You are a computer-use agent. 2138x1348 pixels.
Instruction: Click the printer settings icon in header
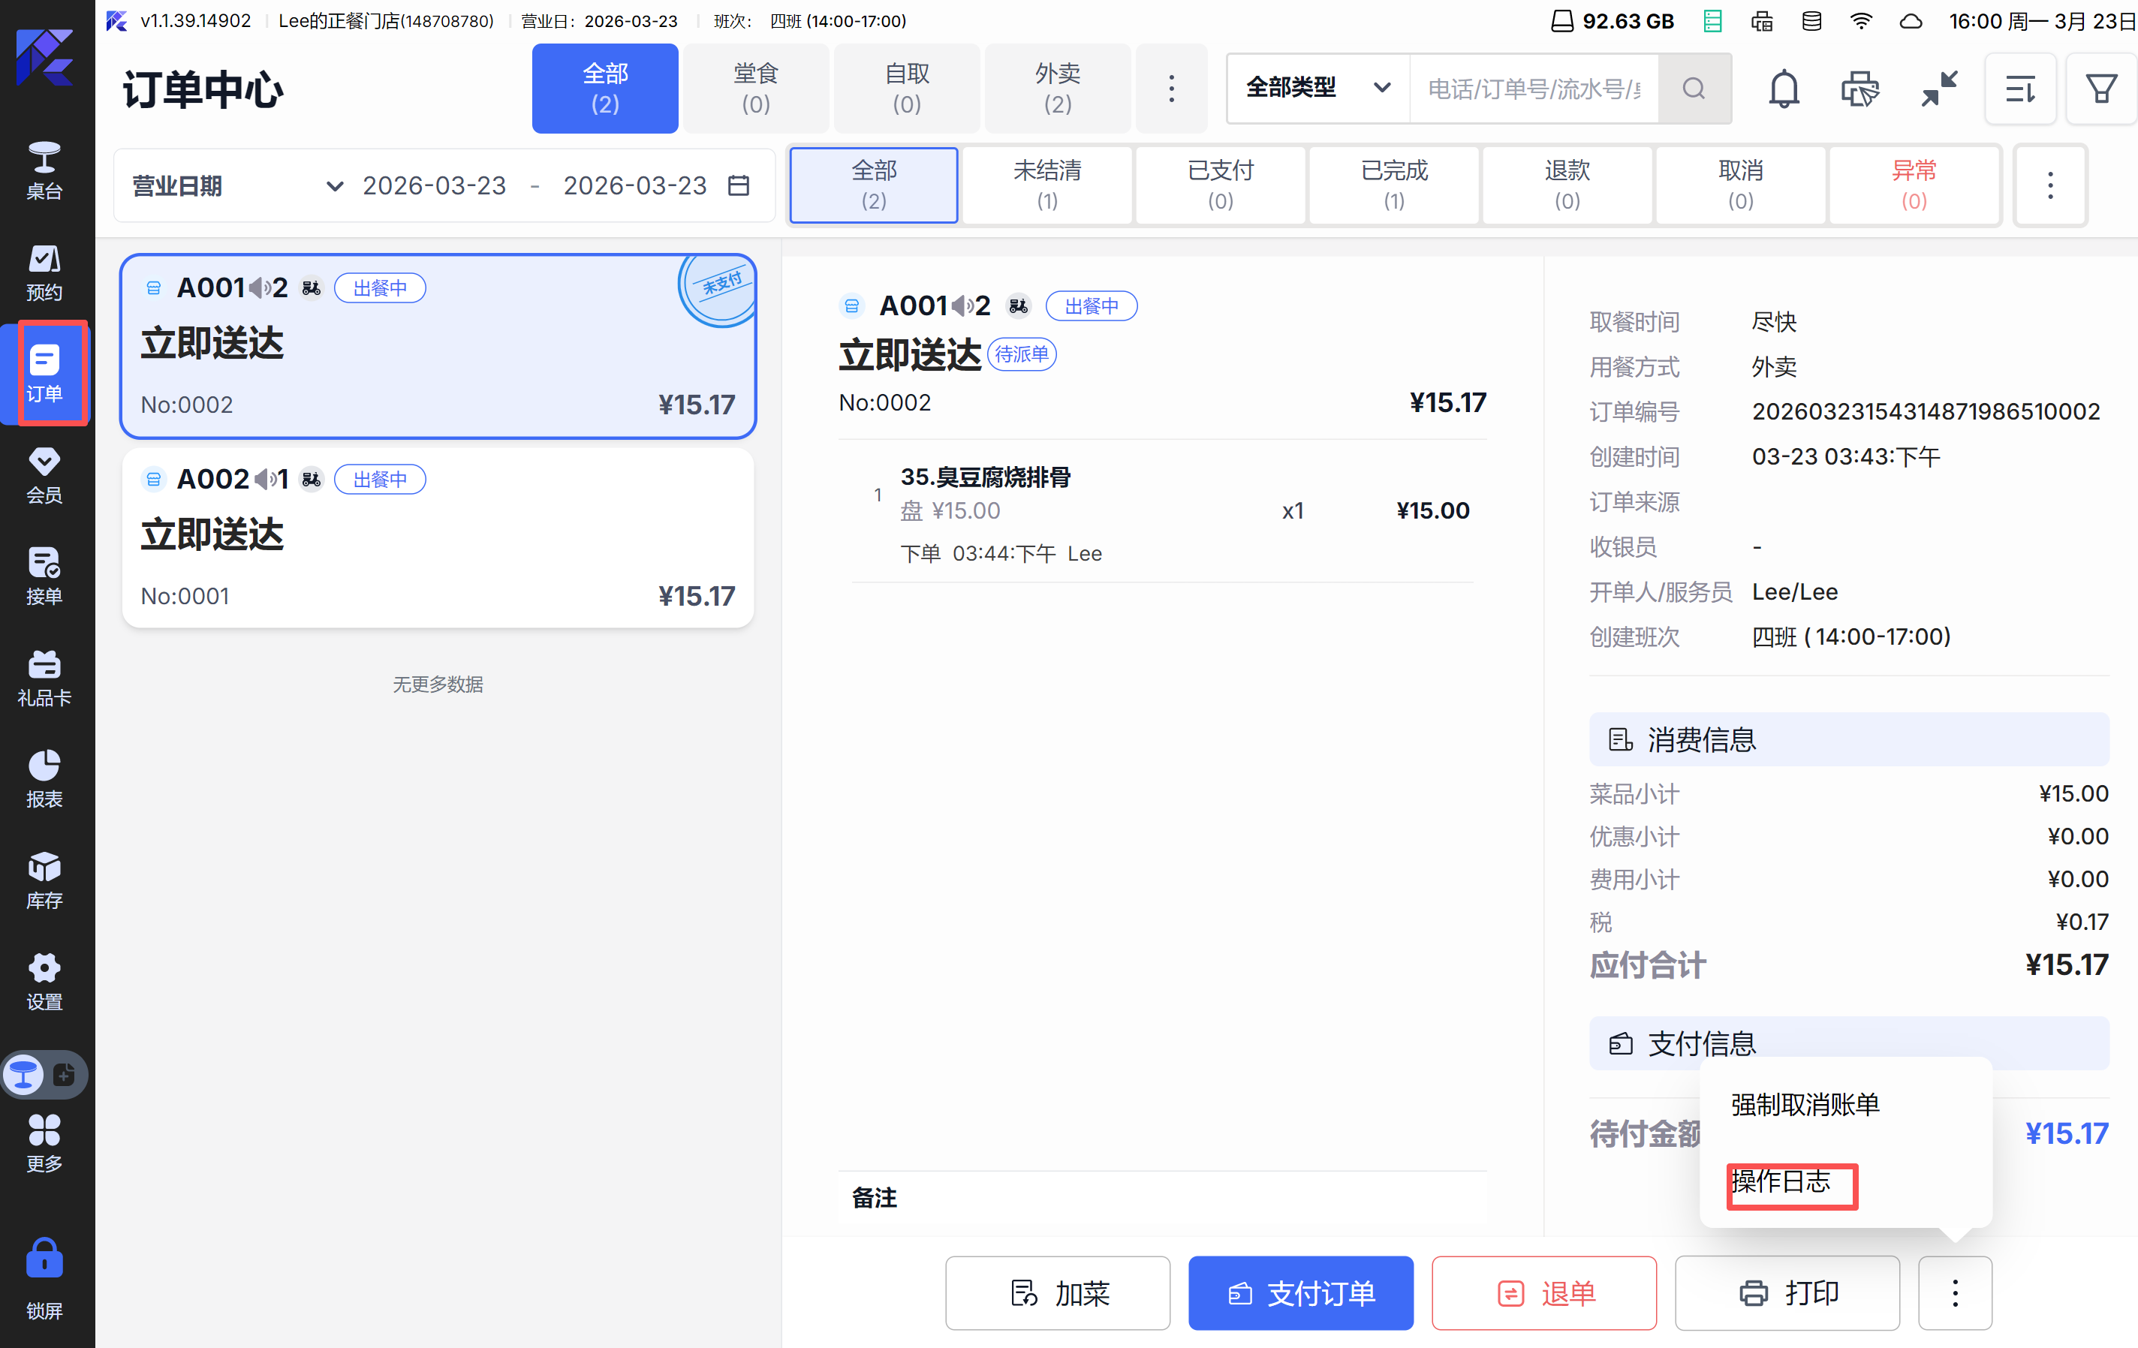coord(1859,88)
